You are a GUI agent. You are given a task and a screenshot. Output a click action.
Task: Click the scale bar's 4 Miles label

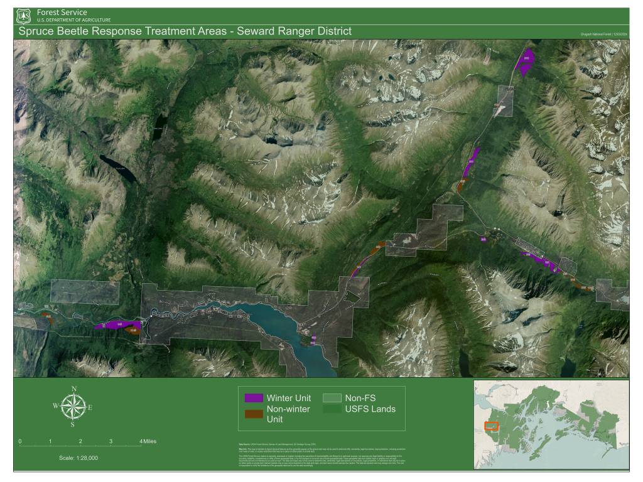click(148, 441)
